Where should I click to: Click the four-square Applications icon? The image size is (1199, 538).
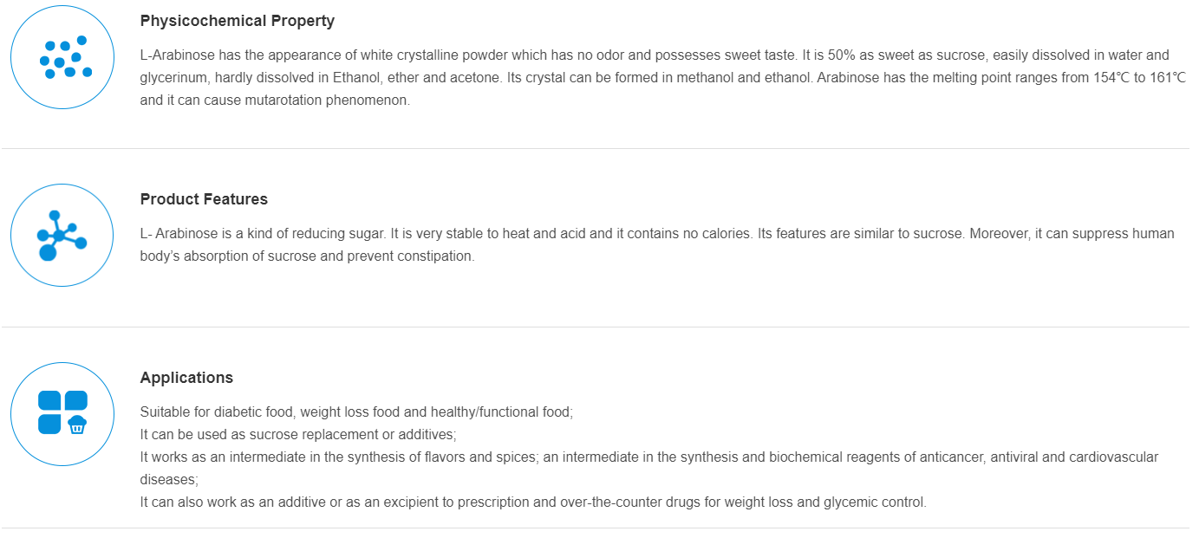62,412
